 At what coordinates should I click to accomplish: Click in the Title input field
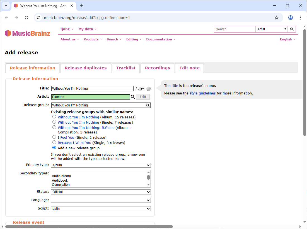92,89
